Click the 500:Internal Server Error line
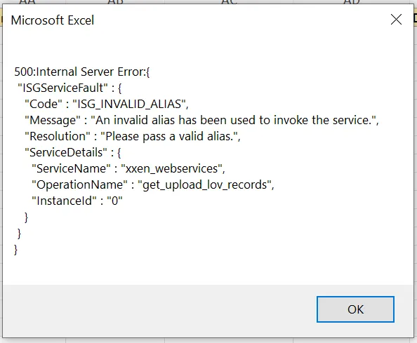This screenshot has height=343, width=417. coord(82,72)
